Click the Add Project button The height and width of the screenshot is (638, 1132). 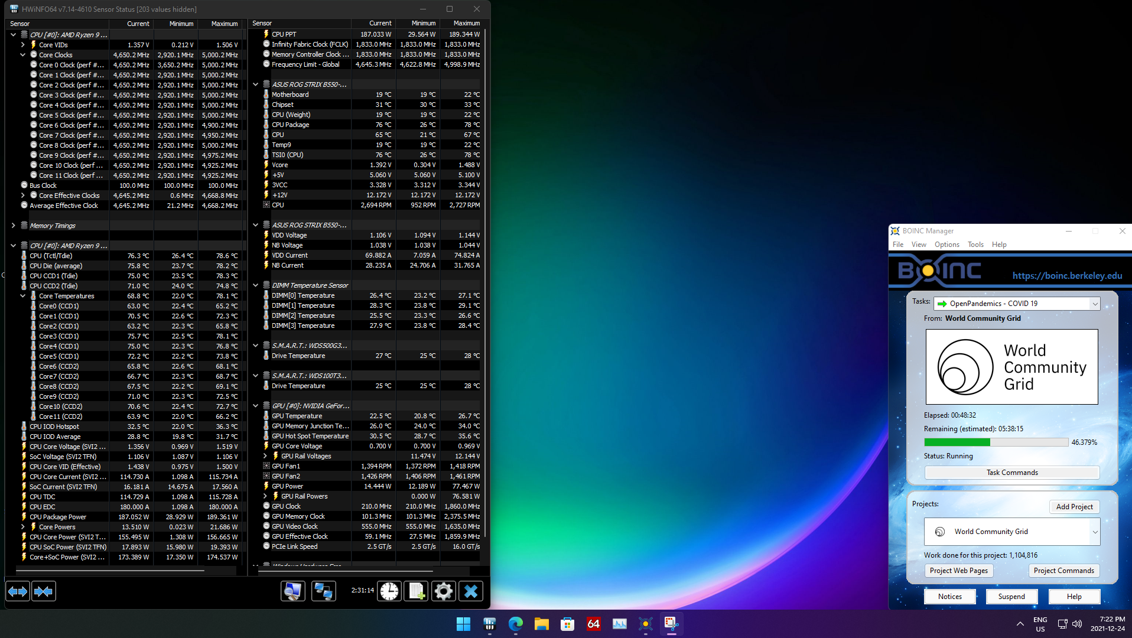point(1074,507)
